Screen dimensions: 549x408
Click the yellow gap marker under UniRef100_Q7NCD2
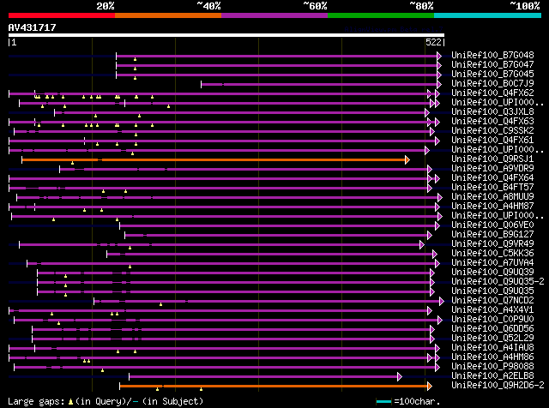(x=160, y=305)
